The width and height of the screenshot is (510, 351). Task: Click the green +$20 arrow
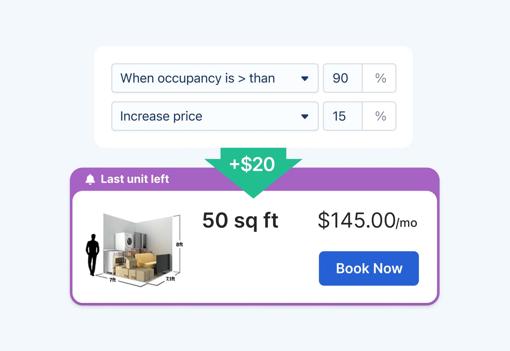pos(253,164)
